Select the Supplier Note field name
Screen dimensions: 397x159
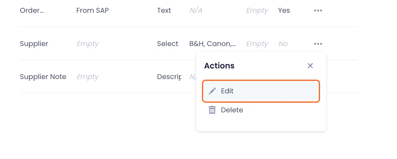coord(43,77)
